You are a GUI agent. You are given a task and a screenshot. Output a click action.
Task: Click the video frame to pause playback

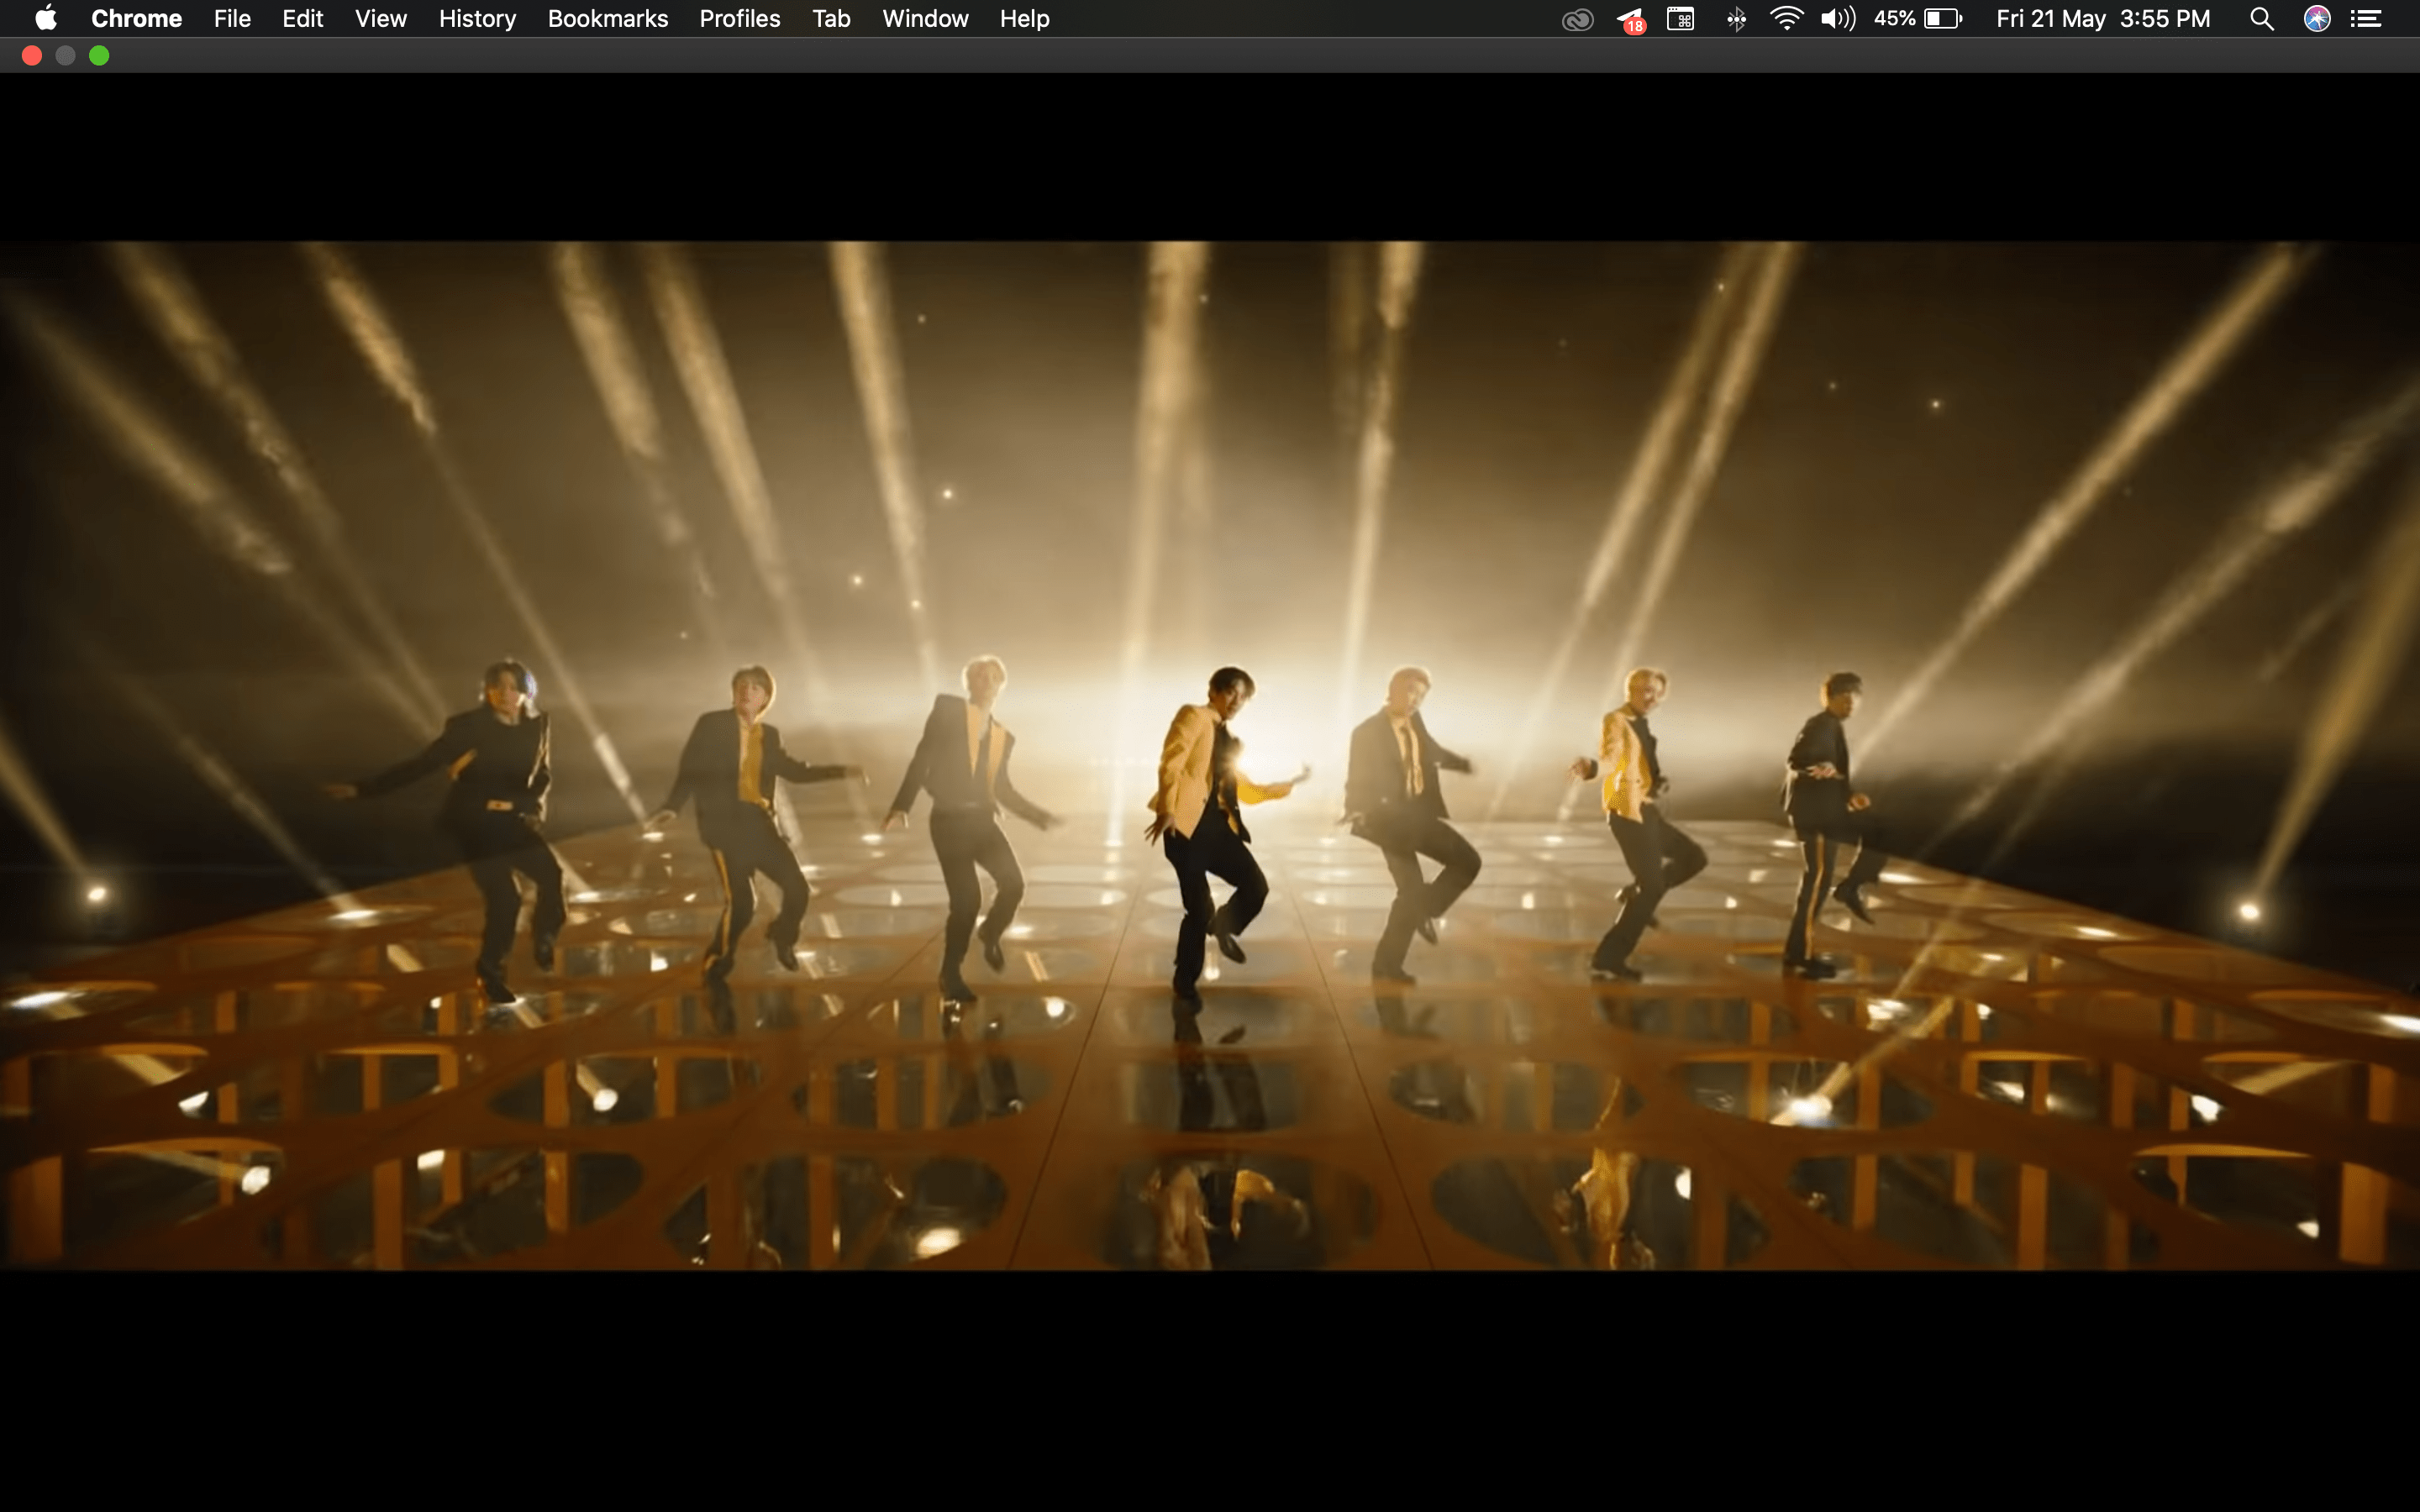pos(1210,755)
